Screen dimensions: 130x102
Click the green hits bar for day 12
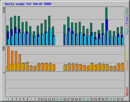(49, 22)
